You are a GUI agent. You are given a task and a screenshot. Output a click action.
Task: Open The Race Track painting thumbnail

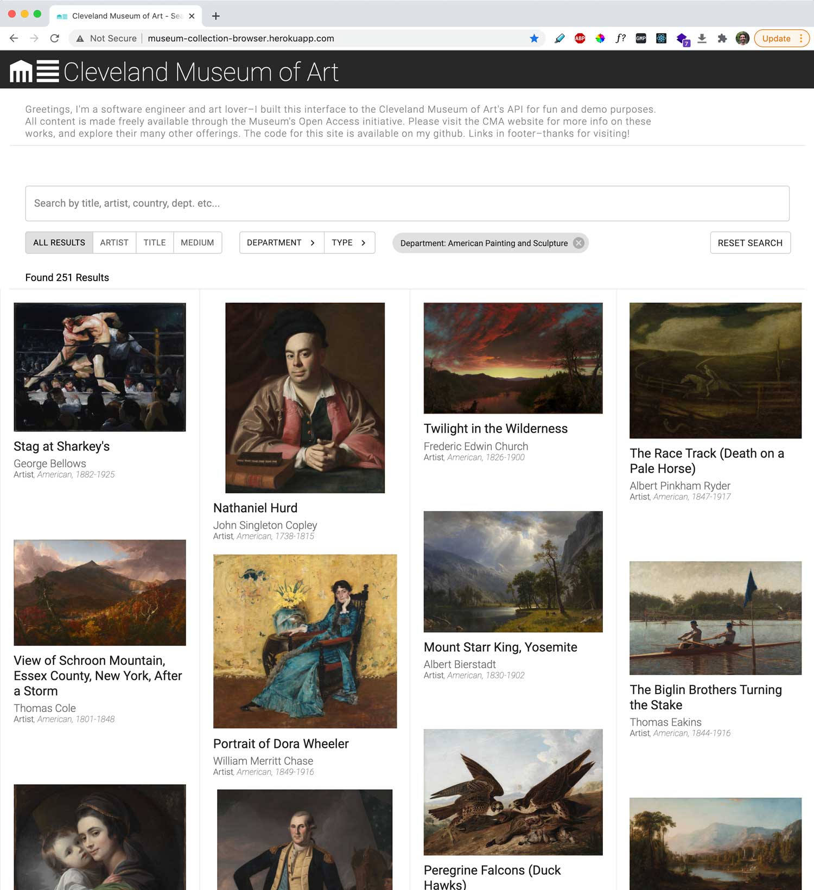coord(715,371)
